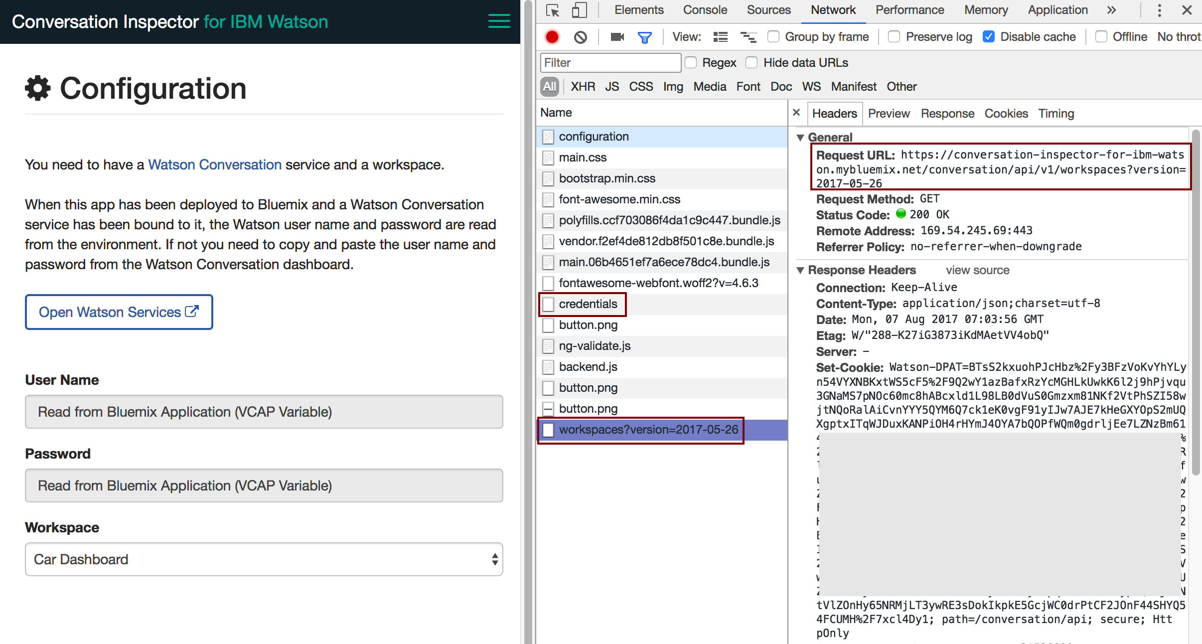Viewport: 1202px width, 644px height.
Task: Click the file icon beside main.css
Action: coord(548,158)
